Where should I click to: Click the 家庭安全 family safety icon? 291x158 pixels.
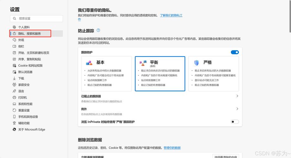point(14,85)
